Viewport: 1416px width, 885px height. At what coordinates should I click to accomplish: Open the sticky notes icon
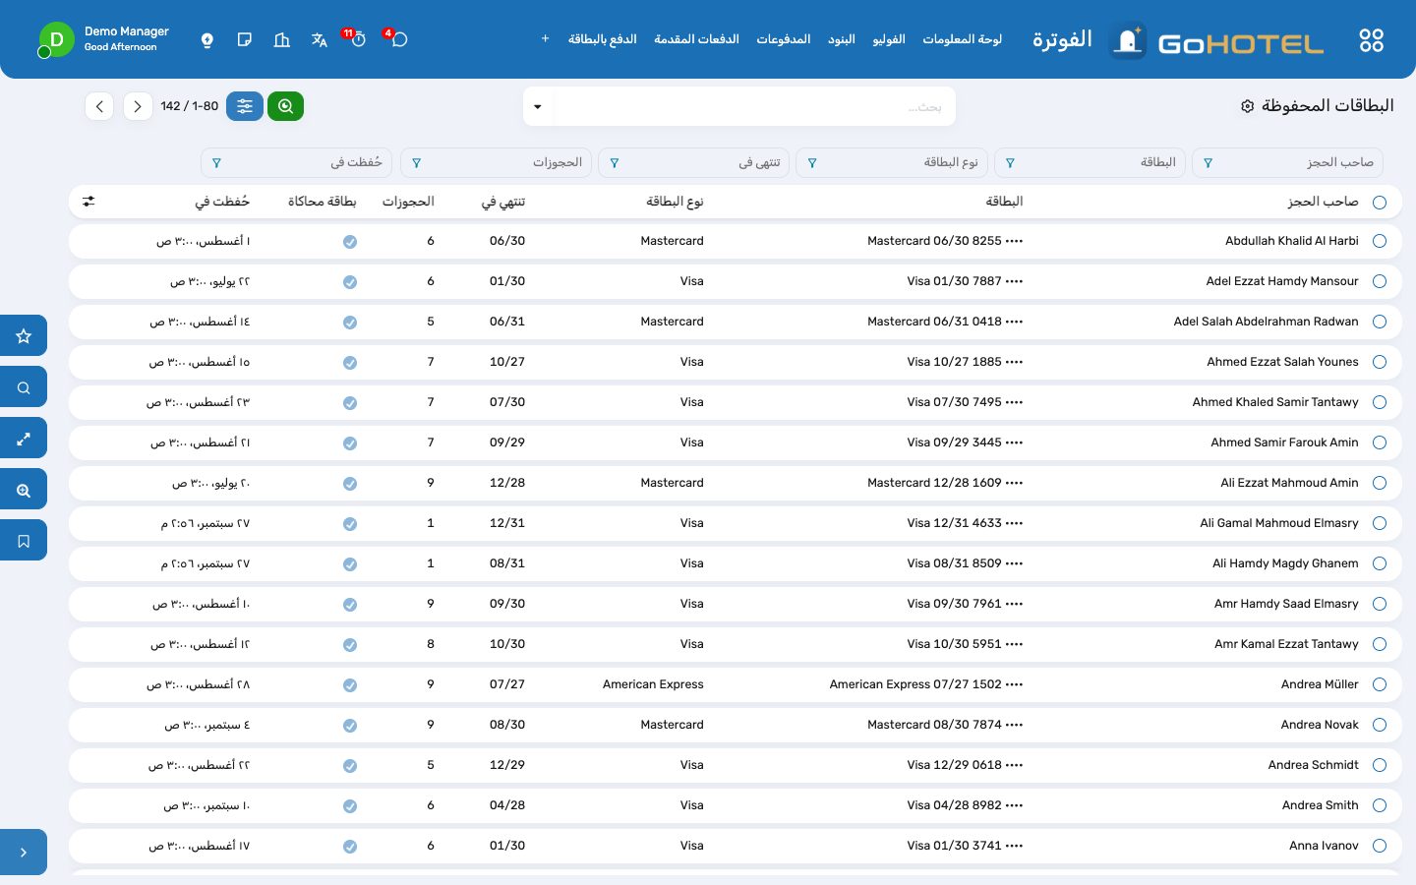point(245,40)
